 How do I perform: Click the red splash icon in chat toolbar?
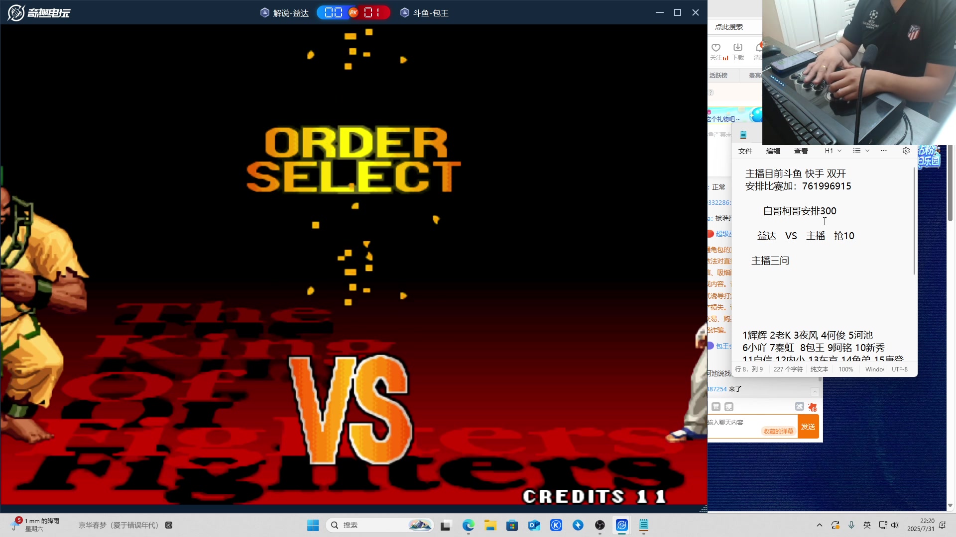pyautogui.click(x=813, y=407)
